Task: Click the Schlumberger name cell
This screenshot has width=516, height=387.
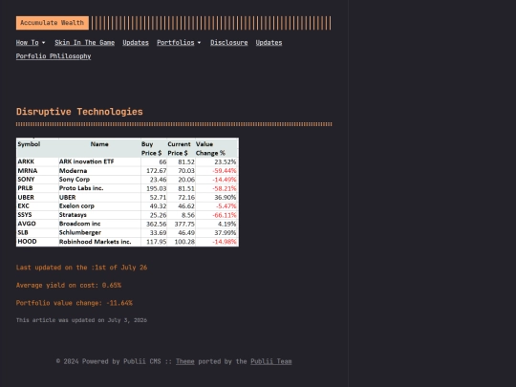Action: (80, 232)
